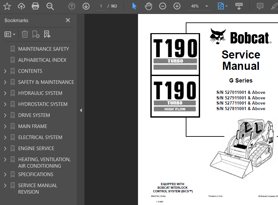Jump to SPECIFICATIONS section
Screen dimensions: 278x205
point(36,174)
